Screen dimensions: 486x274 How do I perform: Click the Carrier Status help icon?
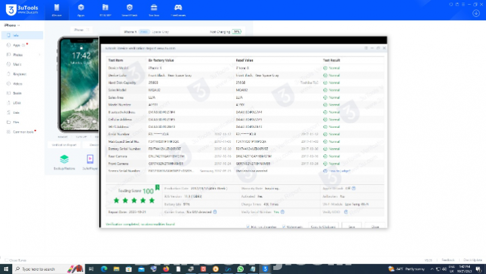pyautogui.click(x=215, y=212)
